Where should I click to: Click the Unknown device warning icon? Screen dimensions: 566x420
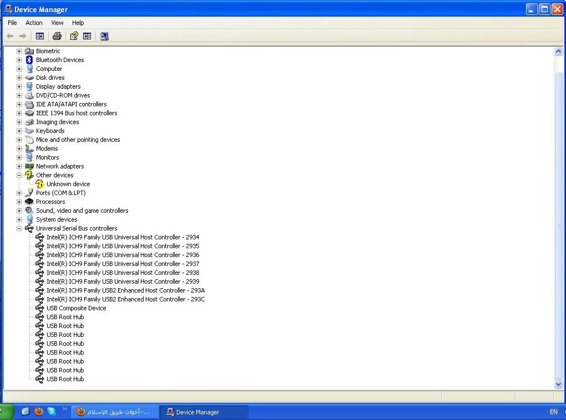click(x=40, y=184)
